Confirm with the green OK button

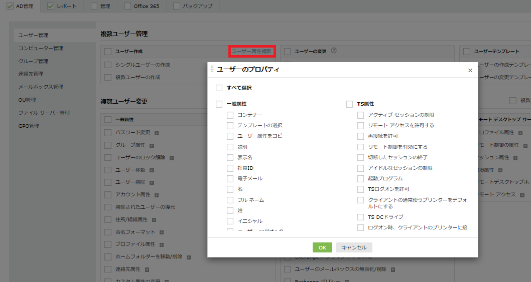[322, 247]
